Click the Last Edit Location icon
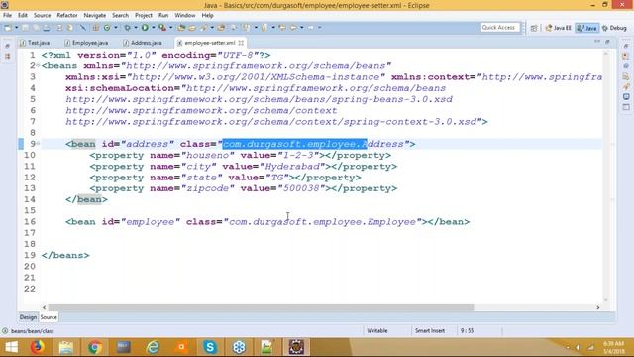 coord(282,28)
